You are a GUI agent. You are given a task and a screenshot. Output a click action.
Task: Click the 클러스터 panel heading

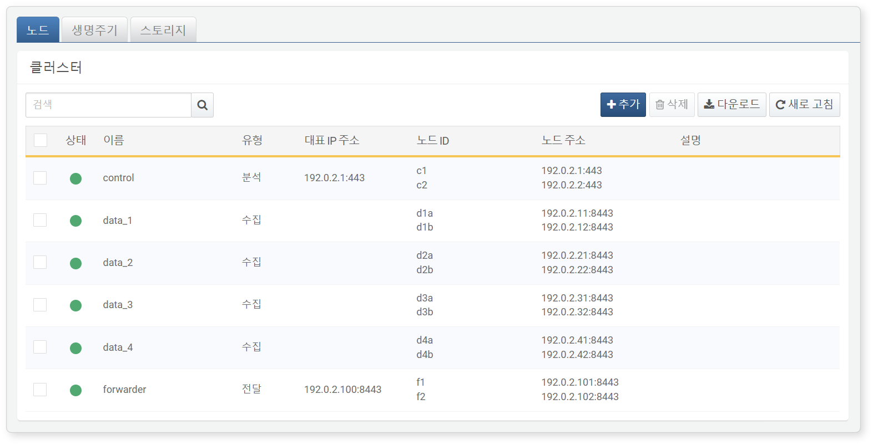tap(56, 68)
